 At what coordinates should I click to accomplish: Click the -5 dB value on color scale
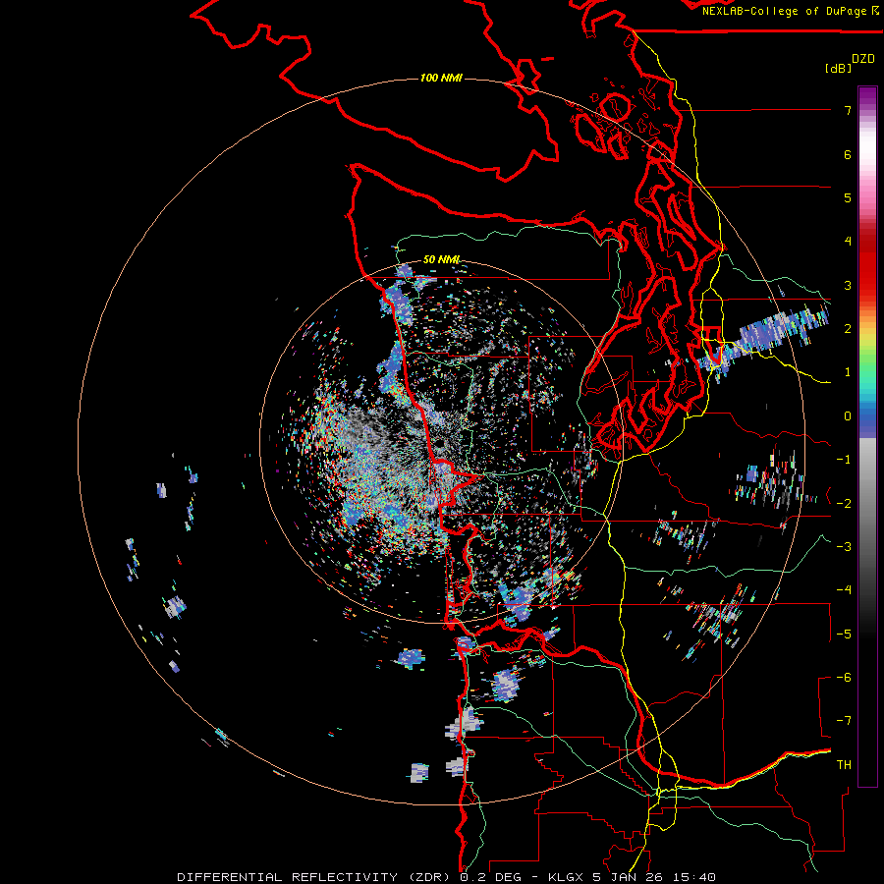(844, 634)
